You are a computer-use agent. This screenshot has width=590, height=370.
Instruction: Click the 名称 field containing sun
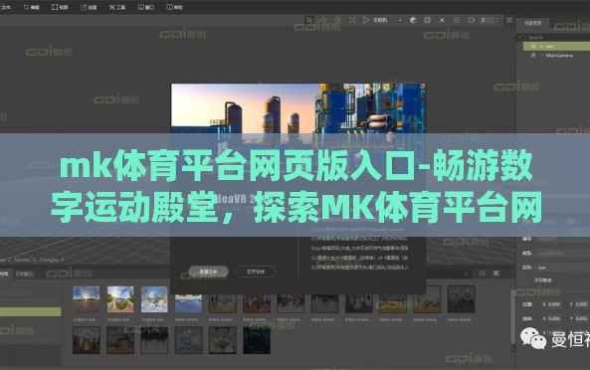click(x=562, y=268)
